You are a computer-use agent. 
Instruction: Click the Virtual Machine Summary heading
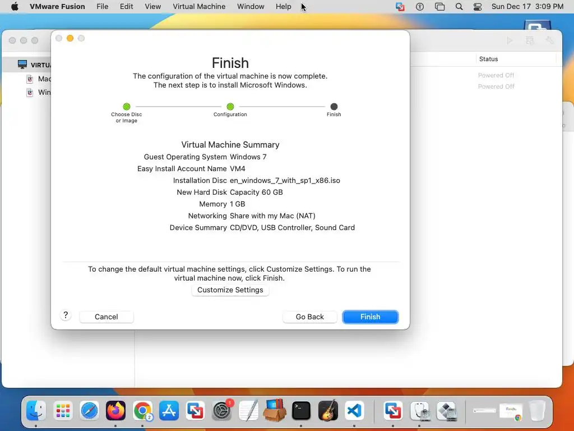pos(230,144)
